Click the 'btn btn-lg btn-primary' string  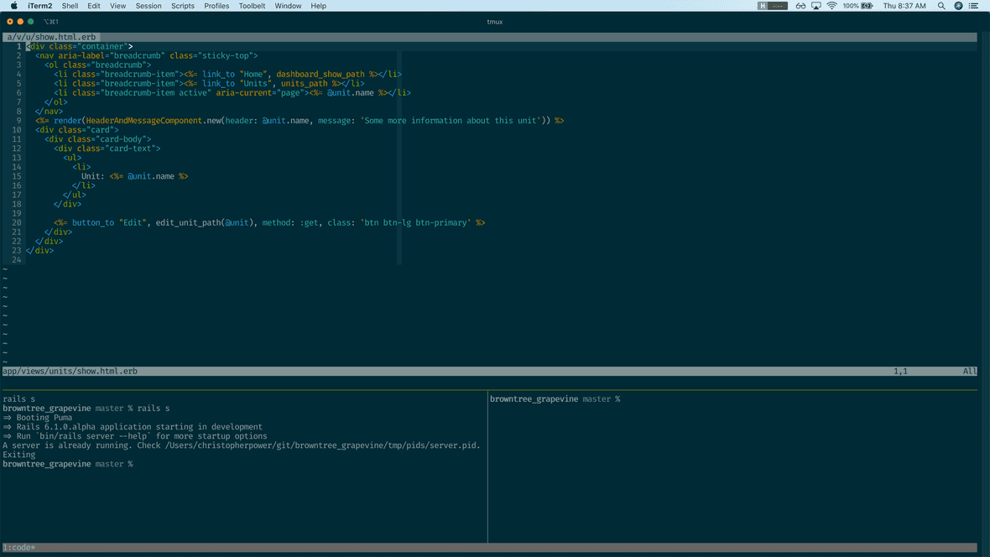click(x=415, y=223)
